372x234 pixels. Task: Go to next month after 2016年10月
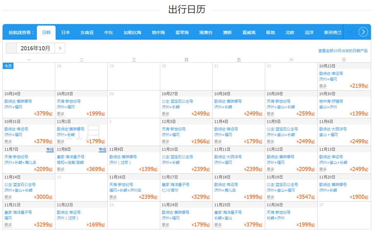[x=60, y=48]
